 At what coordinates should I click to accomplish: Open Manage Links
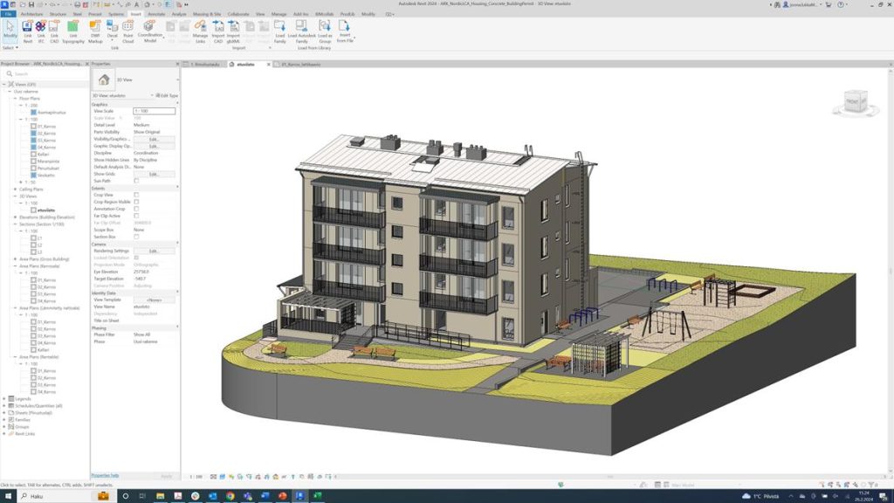(200, 31)
